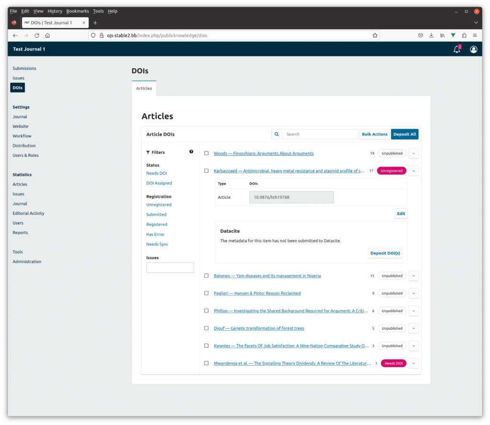490x425 pixels.
Task: Click the search magnifier icon in Article DOIs
Action: 277,134
